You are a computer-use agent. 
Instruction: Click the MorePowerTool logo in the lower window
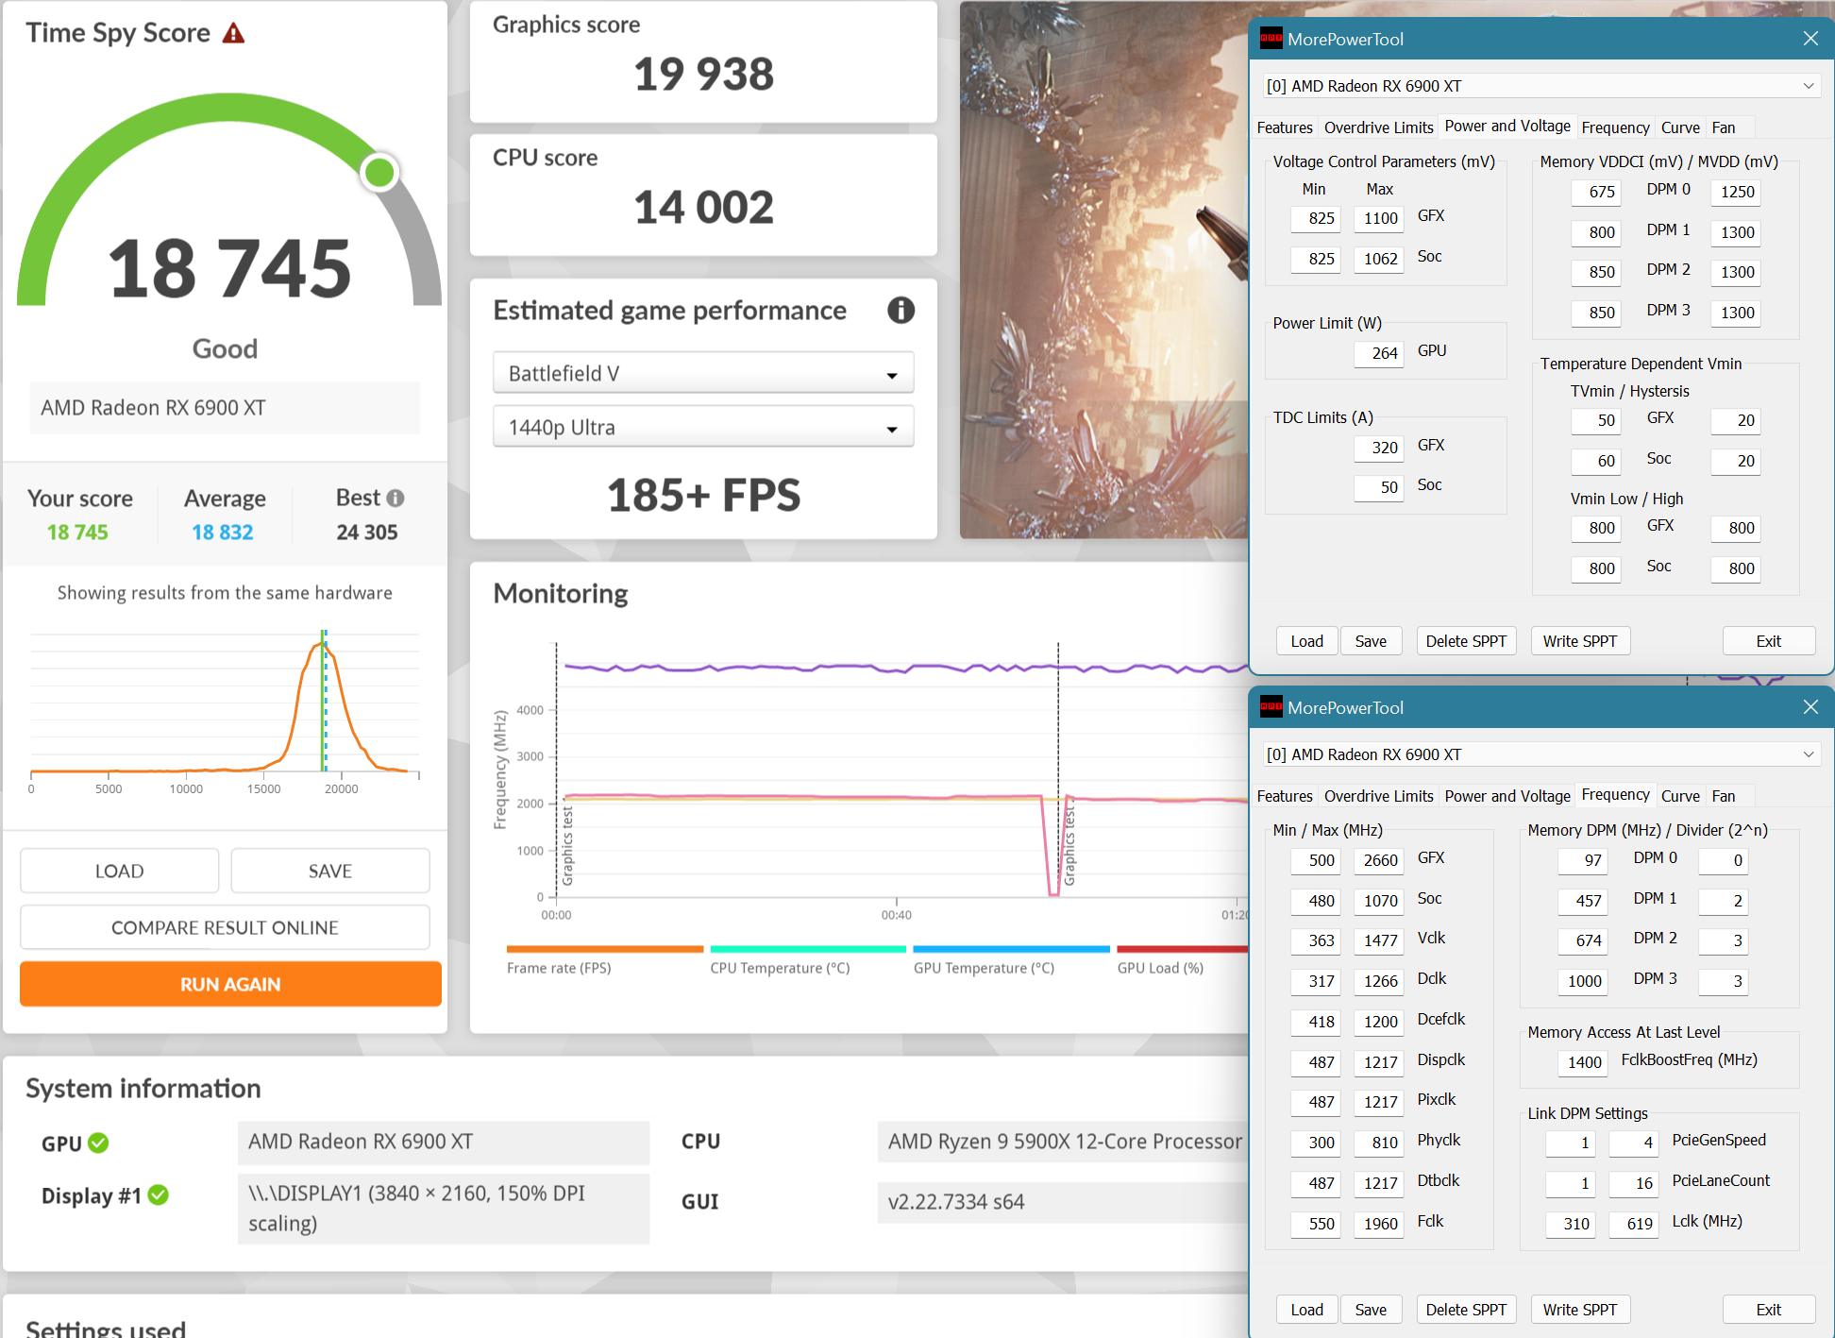1271,707
